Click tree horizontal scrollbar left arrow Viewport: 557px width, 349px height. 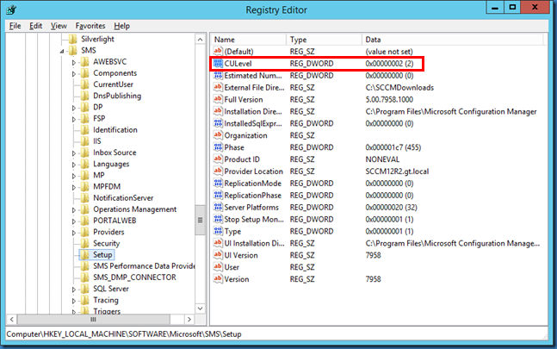click(12, 319)
